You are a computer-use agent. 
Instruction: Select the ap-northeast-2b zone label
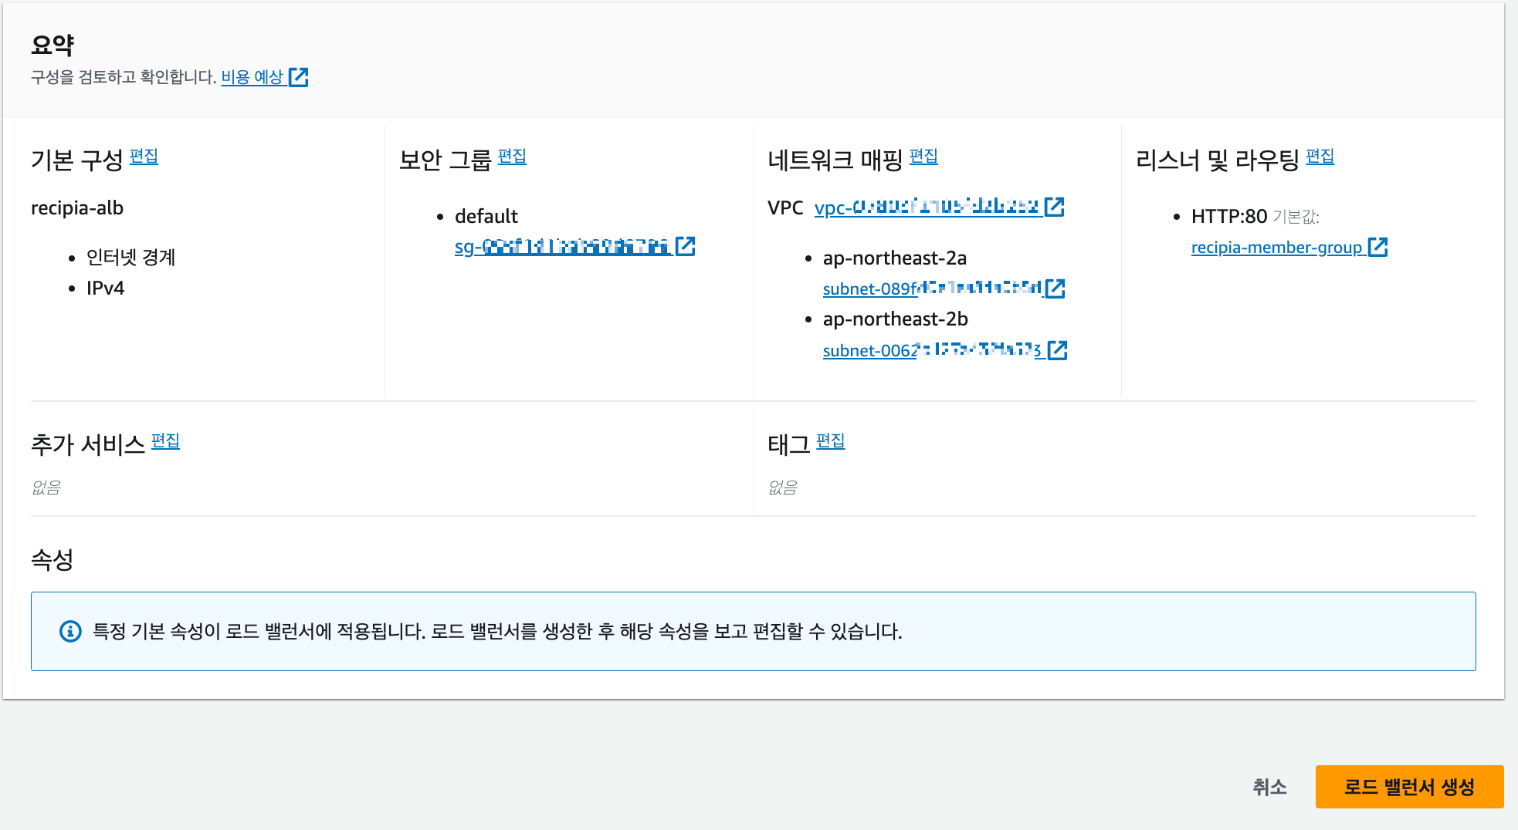(x=896, y=319)
